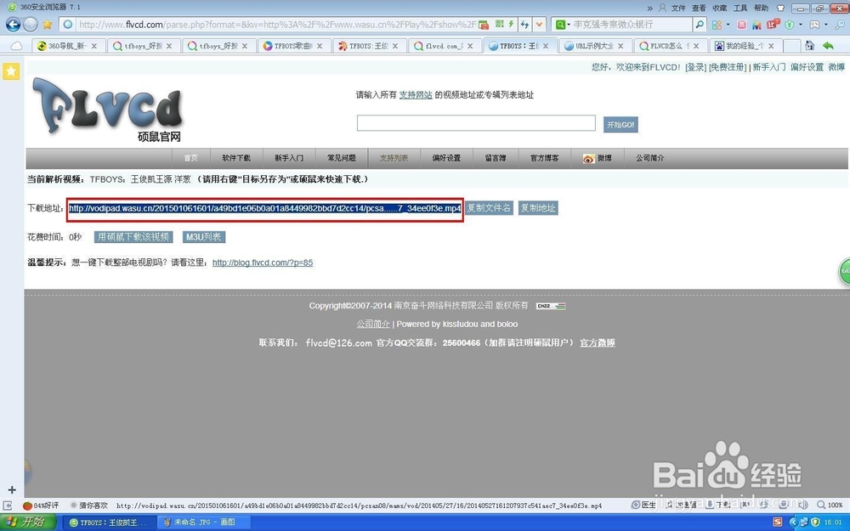Click the 免费注册 link

pyautogui.click(x=728, y=67)
